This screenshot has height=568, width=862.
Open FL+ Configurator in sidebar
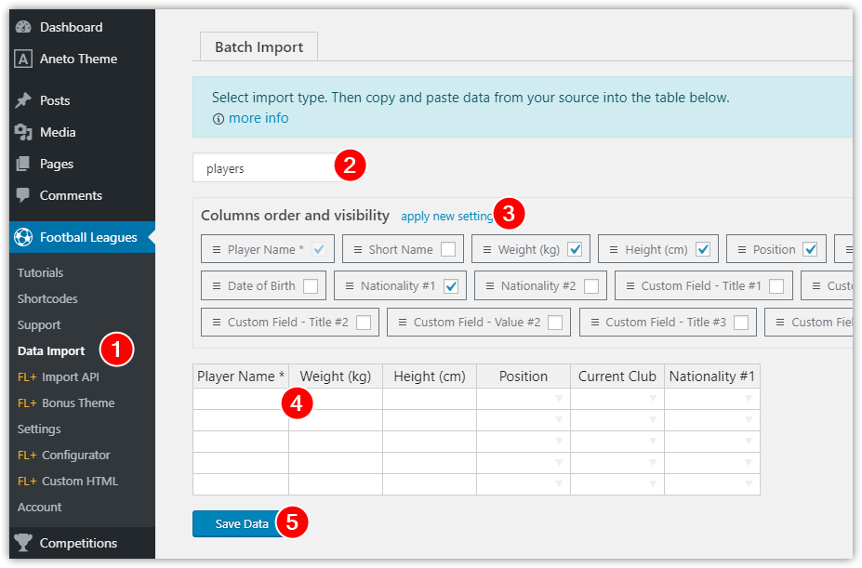(x=64, y=456)
